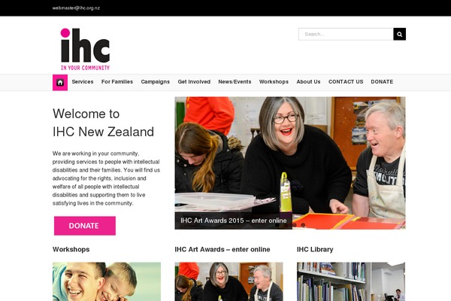Open the Campaigns menu item

coord(156,82)
